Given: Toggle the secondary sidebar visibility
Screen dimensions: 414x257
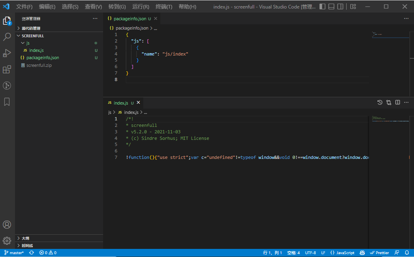Looking at the screenshot, I should [341, 6].
